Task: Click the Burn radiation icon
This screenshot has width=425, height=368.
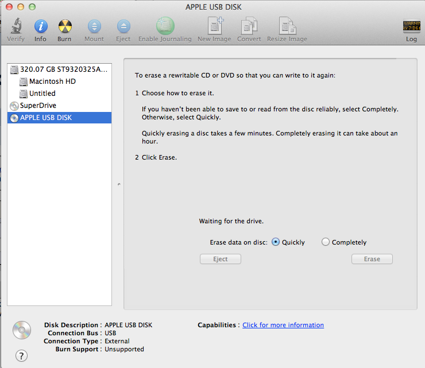Action: point(65,26)
